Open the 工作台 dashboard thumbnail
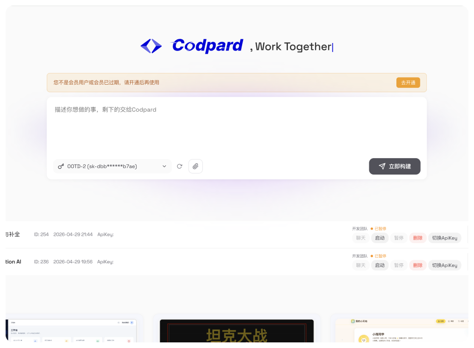Screen dimensions: 474x348 pyautogui.click(x=72, y=331)
